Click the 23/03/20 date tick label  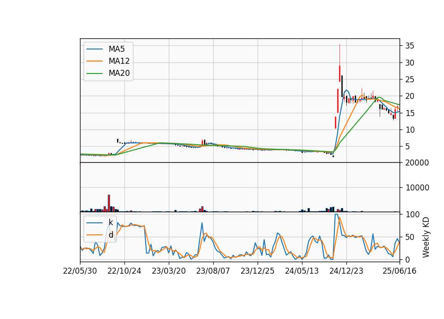pos(169,271)
